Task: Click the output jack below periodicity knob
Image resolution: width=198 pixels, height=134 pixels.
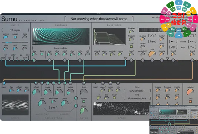Action: (x=143, y=60)
